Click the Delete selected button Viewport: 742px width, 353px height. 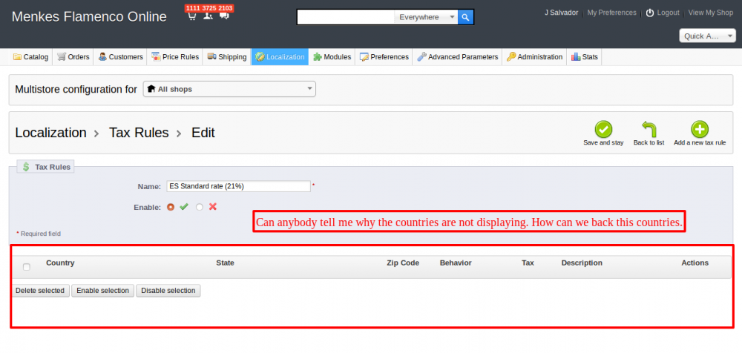coord(40,291)
